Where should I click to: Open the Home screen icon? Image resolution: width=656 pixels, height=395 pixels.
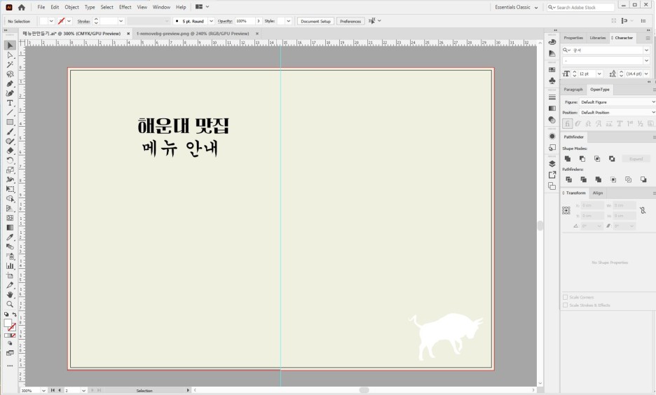(22, 7)
